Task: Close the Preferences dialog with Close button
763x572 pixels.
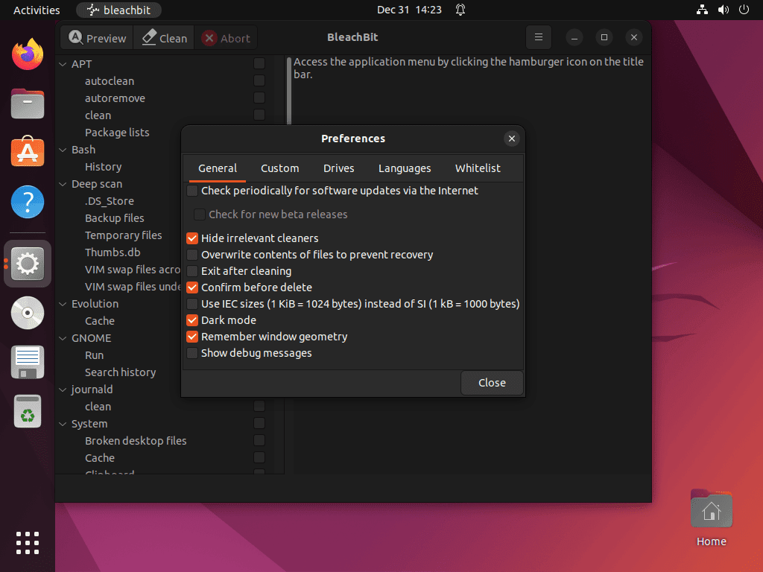Action: point(491,382)
